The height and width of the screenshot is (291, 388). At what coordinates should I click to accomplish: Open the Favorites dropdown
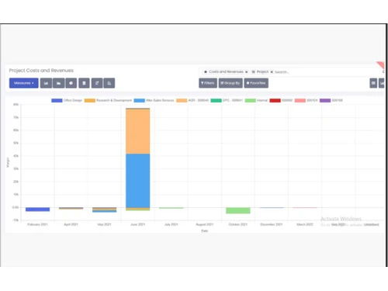pyautogui.click(x=256, y=83)
